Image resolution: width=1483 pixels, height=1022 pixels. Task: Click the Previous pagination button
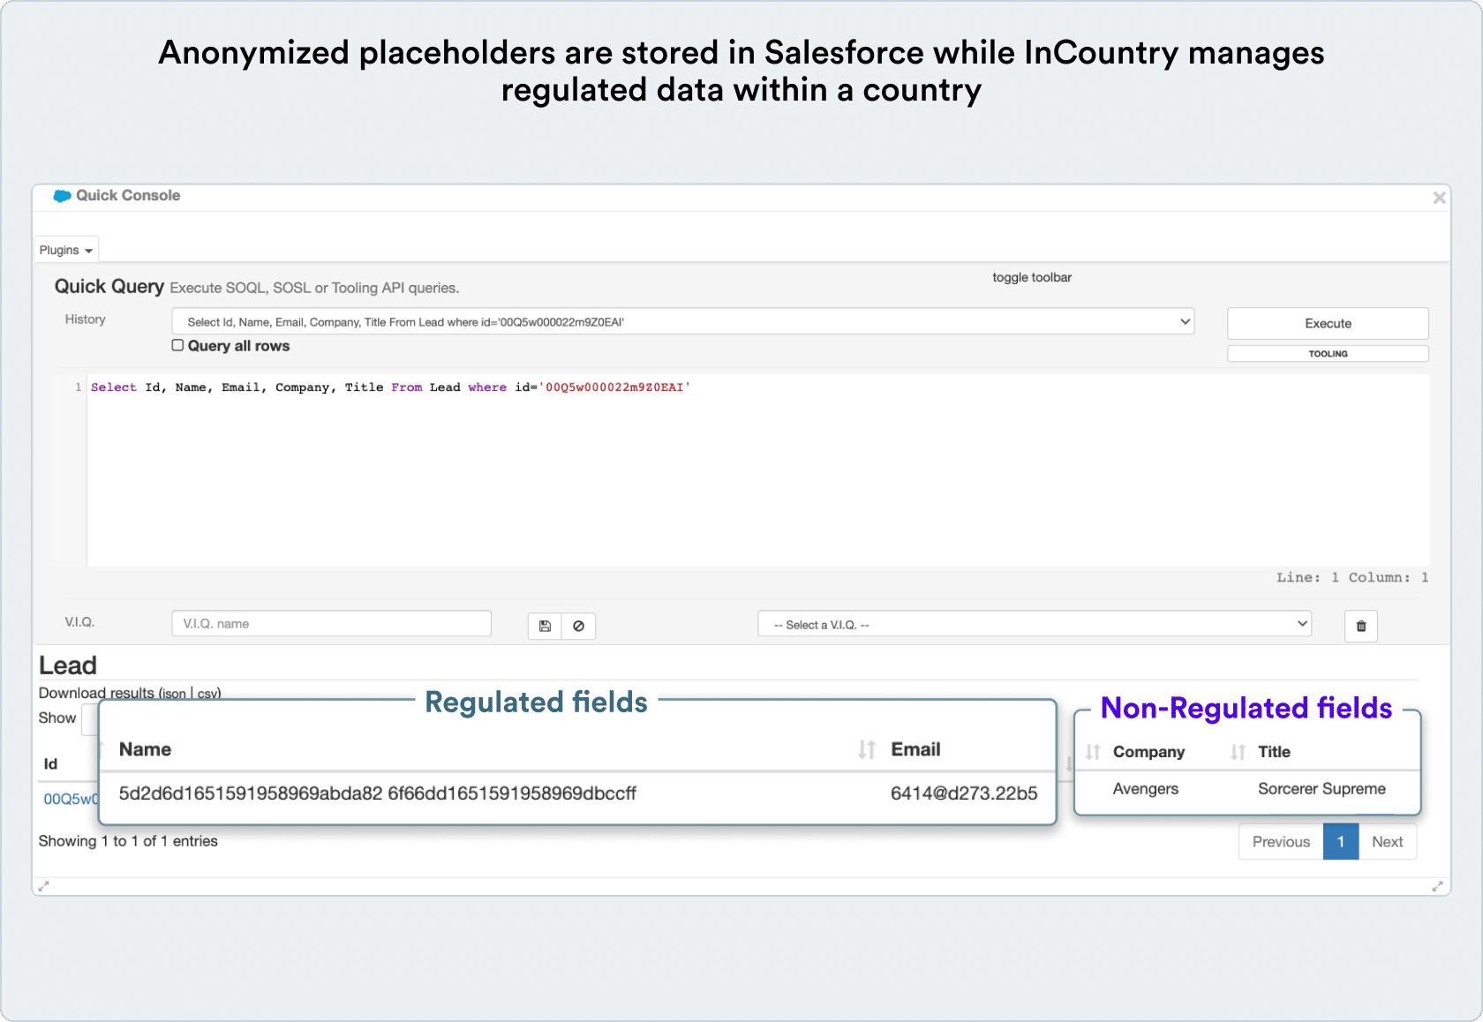1280,842
